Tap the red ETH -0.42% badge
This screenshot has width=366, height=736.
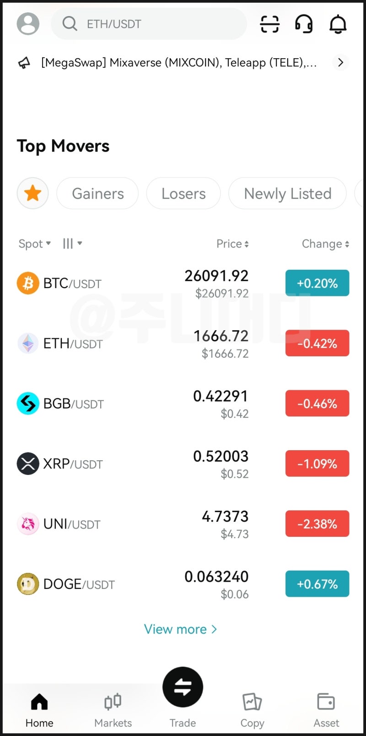[x=317, y=343]
